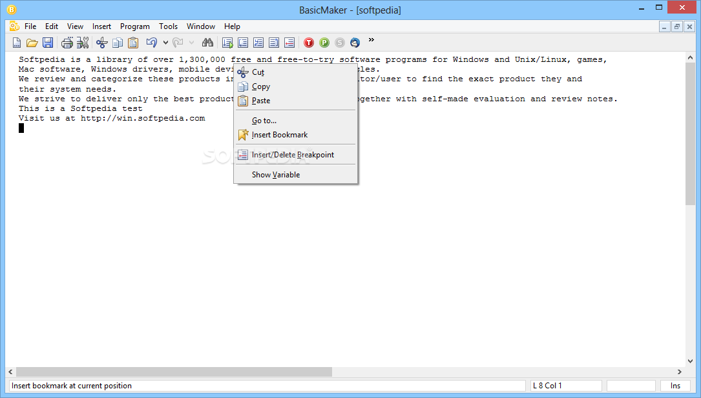Minimize the inner softpedia document window
The image size is (701, 398).
tap(664, 27)
